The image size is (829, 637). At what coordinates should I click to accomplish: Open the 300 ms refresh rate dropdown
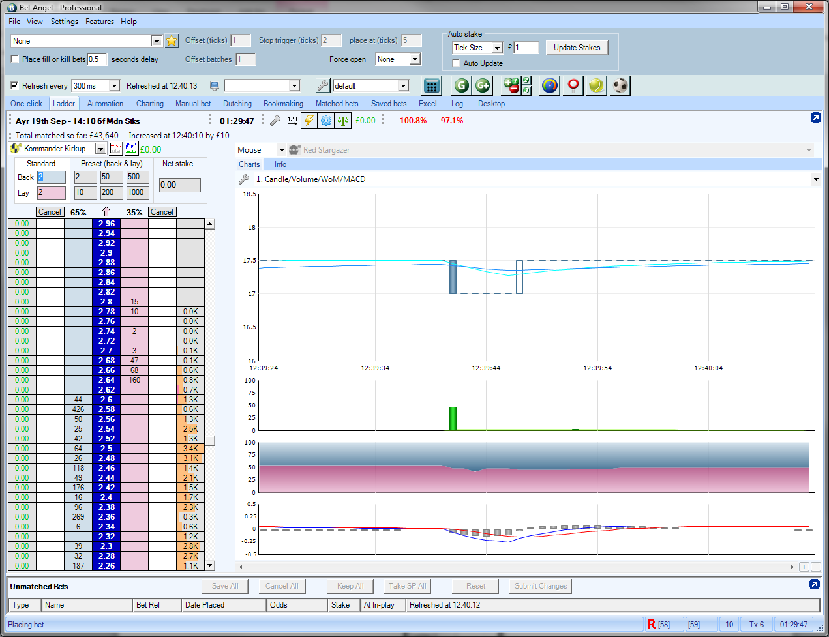[x=114, y=86]
